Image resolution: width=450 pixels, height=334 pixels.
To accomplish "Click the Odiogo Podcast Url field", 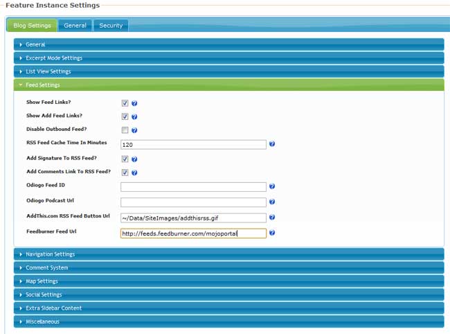I will [193, 202].
